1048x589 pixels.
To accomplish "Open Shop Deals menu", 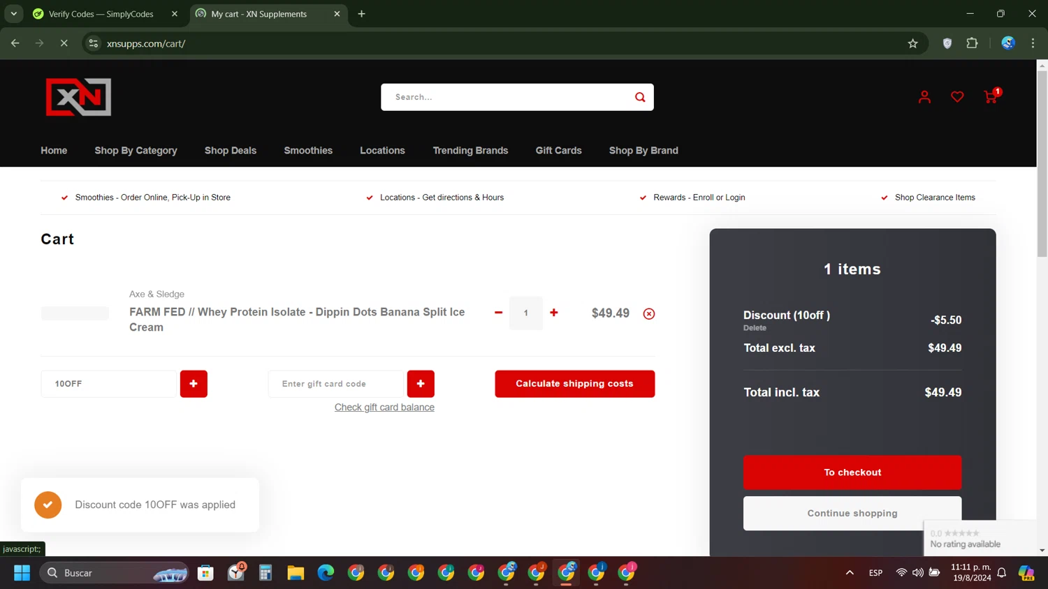I will [231, 151].
